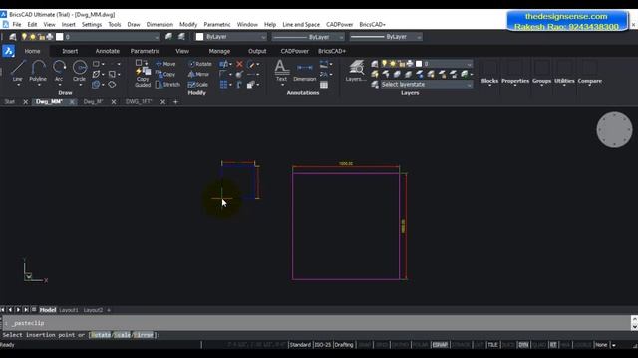This screenshot has height=358, width=638.
Task: Select the Text annotation tool
Action: (x=281, y=71)
